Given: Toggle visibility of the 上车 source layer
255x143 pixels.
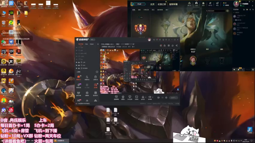Looking at the screenshot, I should click(x=76, y=62).
